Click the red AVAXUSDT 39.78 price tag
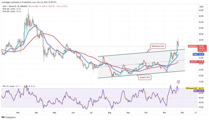The width and height of the screenshot is (209, 120). pyautogui.click(x=198, y=48)
